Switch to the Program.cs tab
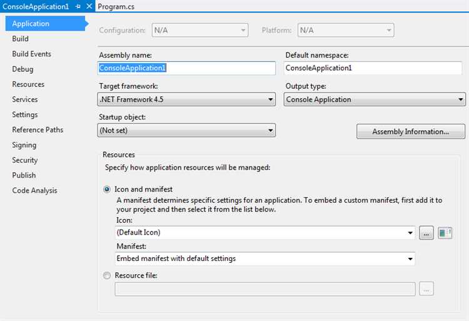The width and height of the screenshot is (469, 321). click(116, 6)
